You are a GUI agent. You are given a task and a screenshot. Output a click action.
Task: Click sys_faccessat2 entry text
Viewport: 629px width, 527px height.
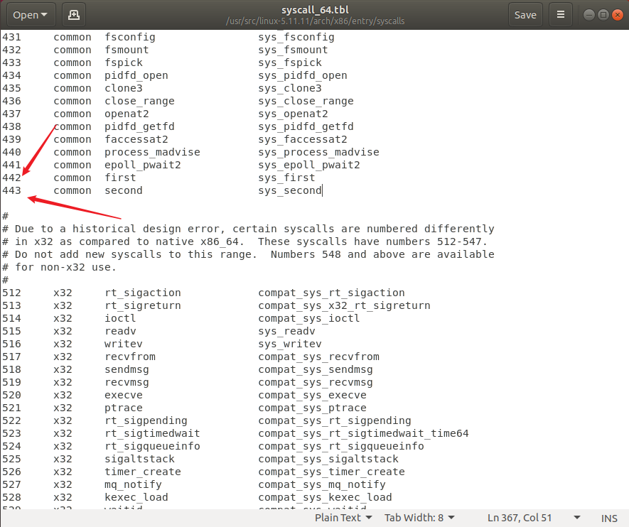click(303, 139)
